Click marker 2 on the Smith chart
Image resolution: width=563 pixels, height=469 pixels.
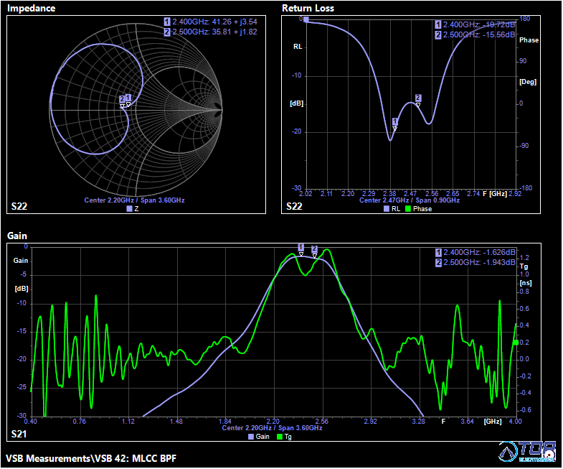(122, 99)
